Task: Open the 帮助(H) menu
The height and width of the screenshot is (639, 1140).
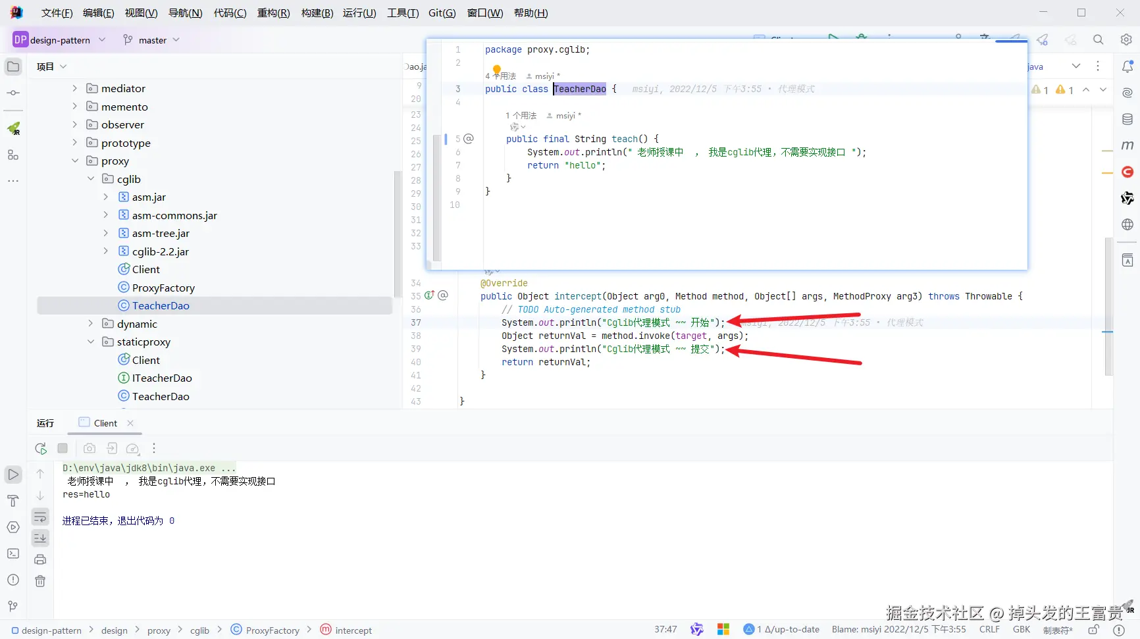Action: [x=531, y=13]
